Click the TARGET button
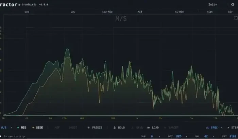Screen dimensions: 238x139 click(171, 128)
